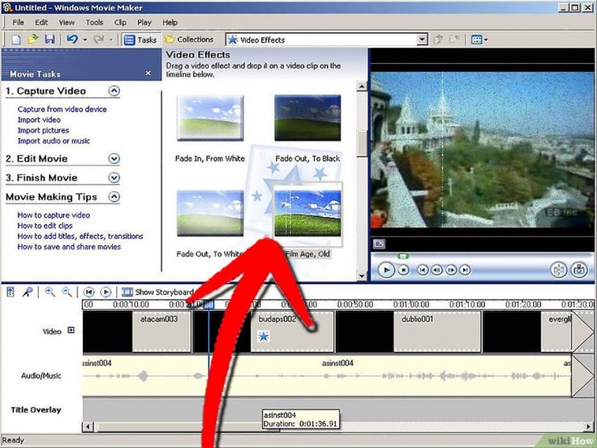The image size is (597, 448).
Task: Click the Split Clip icon
Action: click(558, 270)
